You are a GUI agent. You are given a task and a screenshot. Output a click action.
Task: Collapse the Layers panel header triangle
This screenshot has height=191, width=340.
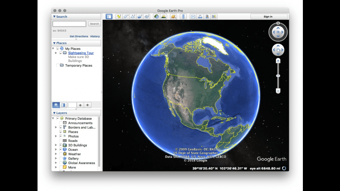(54, 113)
